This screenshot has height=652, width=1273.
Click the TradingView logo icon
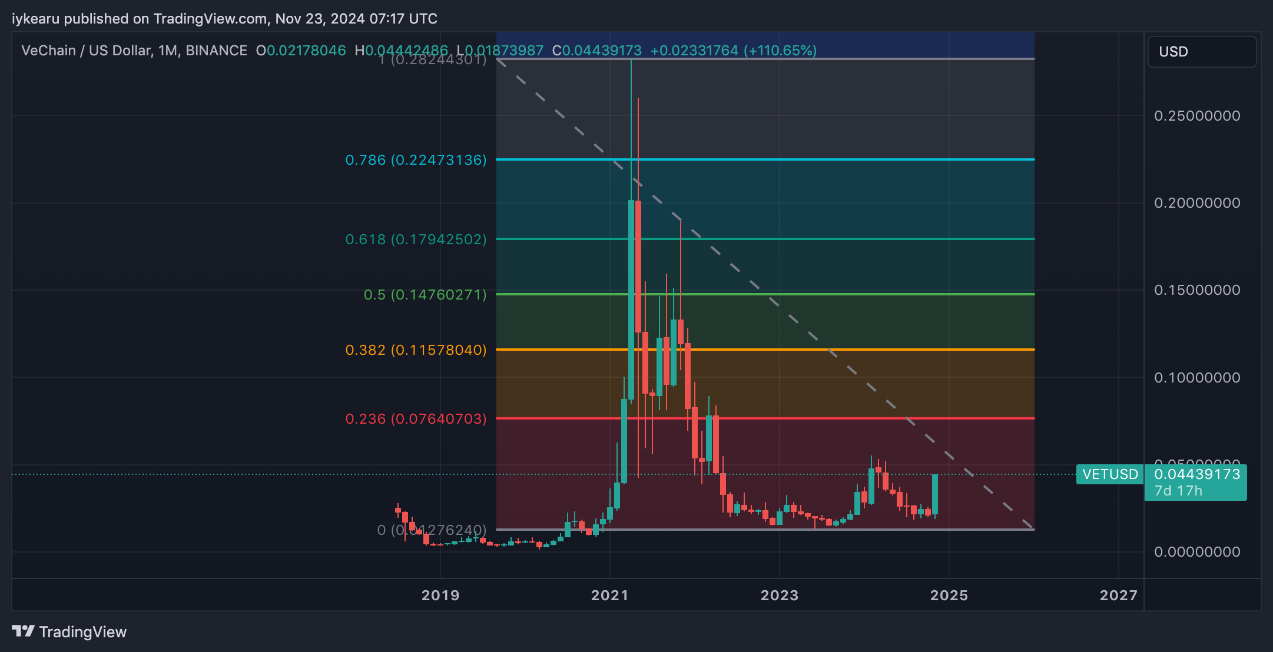23,631
